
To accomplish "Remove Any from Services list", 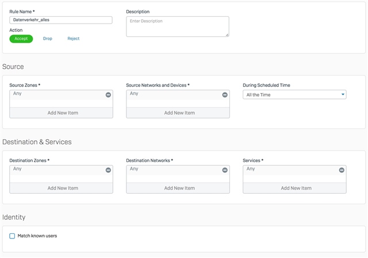I will (342, 170).
